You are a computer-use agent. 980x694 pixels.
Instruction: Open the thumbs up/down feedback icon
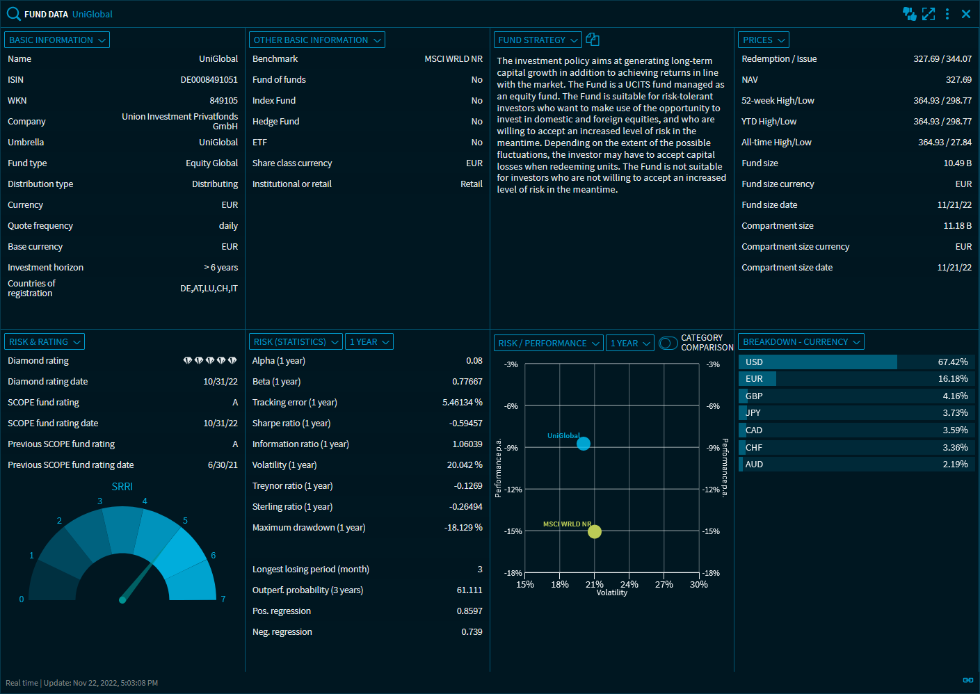pyautogui.click(x=909, y=14)
